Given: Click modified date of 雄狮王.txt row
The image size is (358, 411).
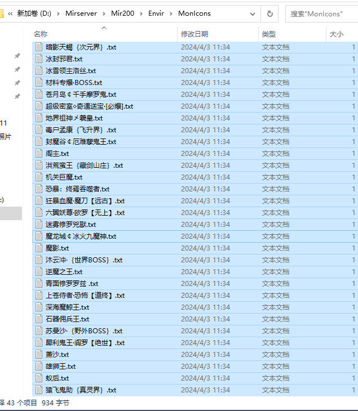Looking at the screenshot, I should 206,367.
